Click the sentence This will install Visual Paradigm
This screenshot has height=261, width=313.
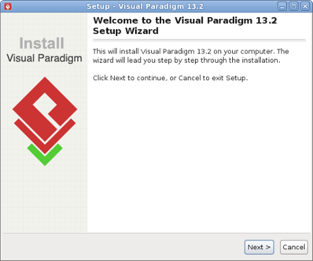pos(191,52)
